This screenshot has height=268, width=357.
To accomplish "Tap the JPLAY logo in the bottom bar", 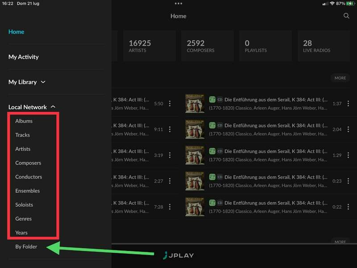I will coord(178,255).
